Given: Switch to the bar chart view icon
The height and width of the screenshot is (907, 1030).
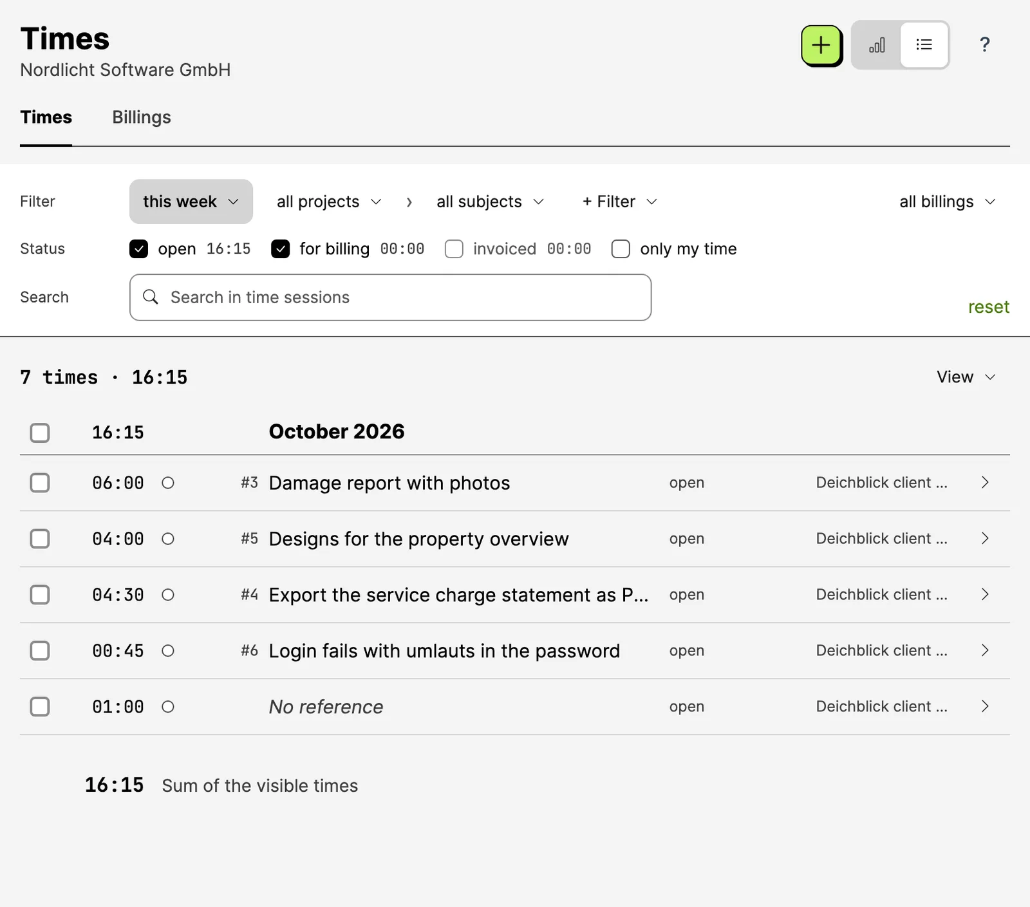Looking at the screenshot, I should 877,45.
